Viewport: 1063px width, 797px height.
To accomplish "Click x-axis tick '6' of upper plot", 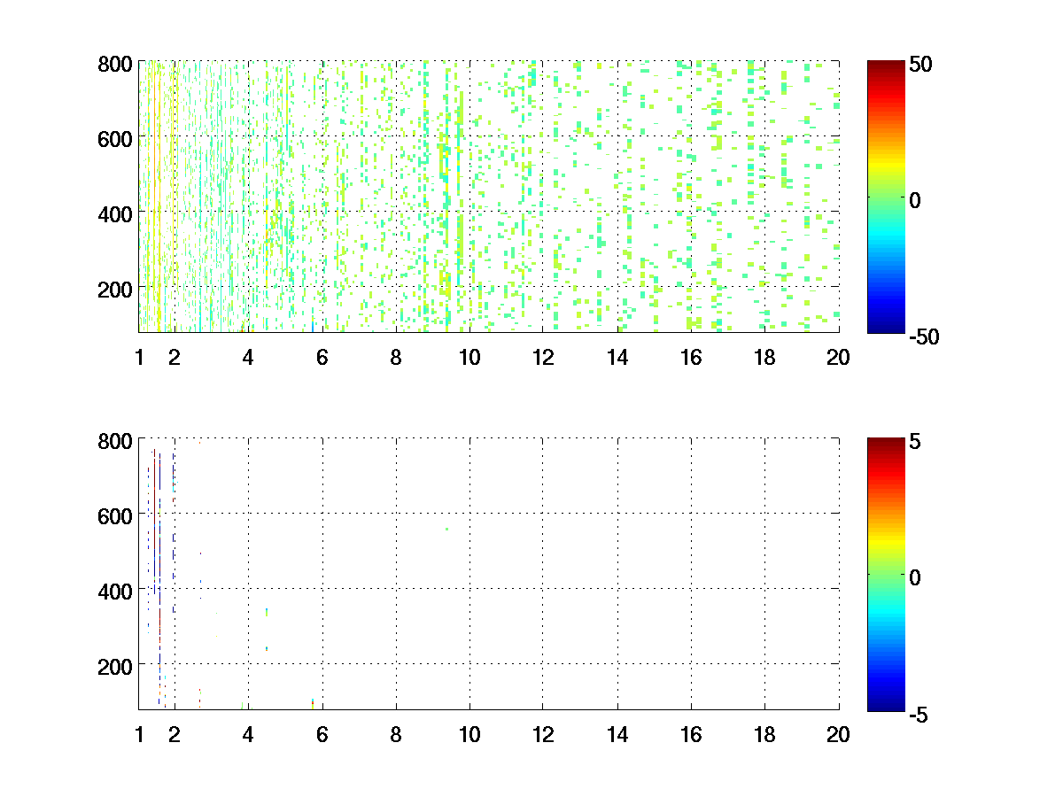I will coord(322,358).
